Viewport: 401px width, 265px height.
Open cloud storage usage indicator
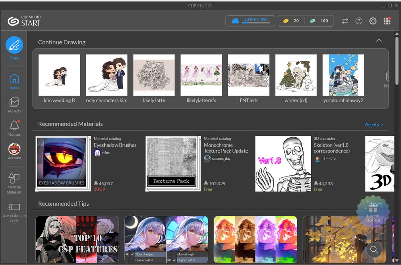(250, 21)
